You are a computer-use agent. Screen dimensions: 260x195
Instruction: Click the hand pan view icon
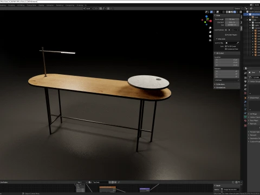click(x=210, y=32)
